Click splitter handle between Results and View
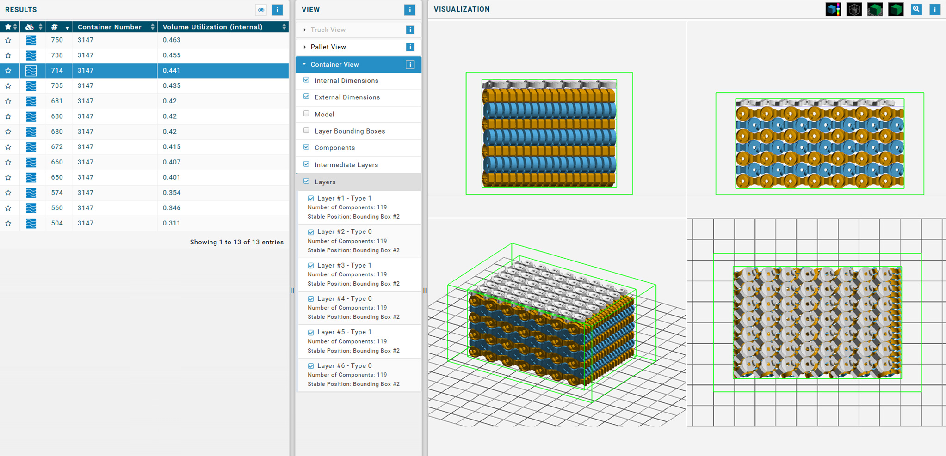Screen dimensions: 946x456 coord(292,291)
